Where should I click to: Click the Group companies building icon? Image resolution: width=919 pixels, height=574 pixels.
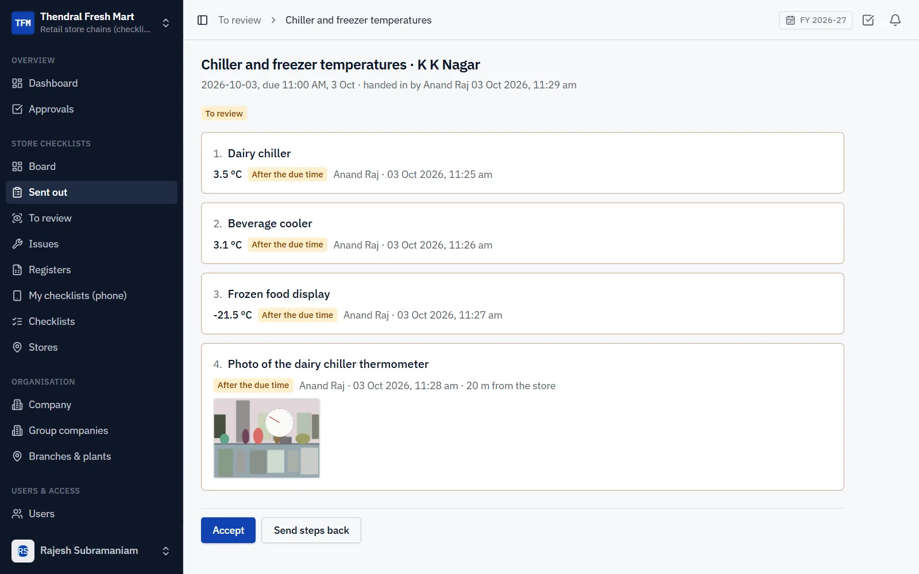(17, 430)
